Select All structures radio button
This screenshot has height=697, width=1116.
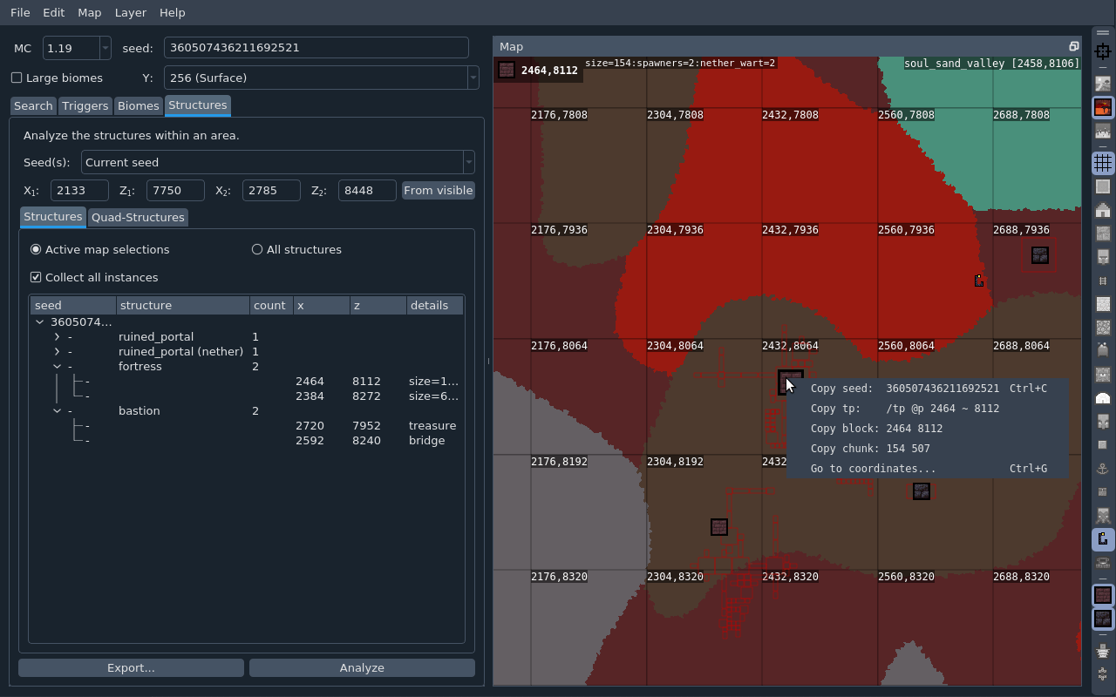[257, 249]
